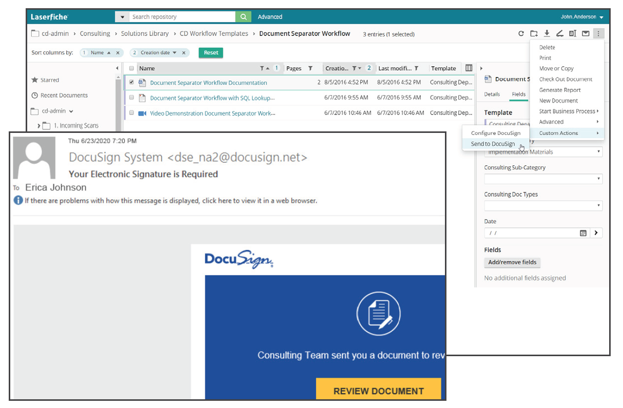Open the three-dot more actions menu

598,34
